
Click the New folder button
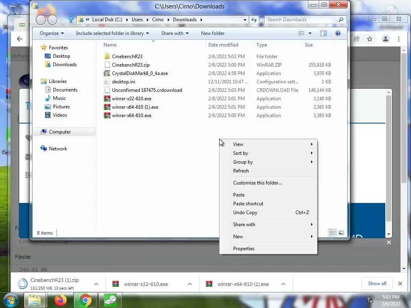[213, 33]
